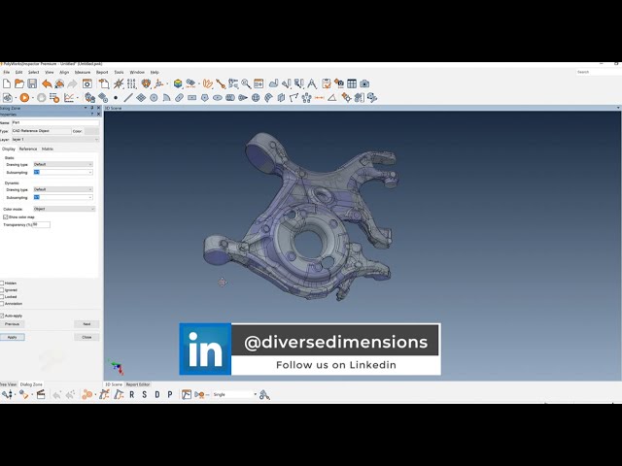Click the camera snapshot icon in the top toolbar
The width and height of the screenshot is (622, 466).
tap(364, 83)
